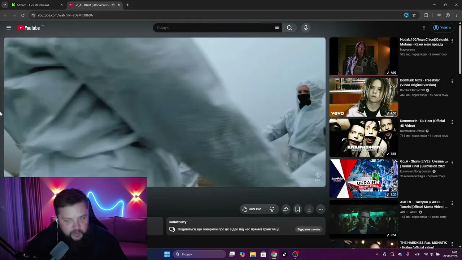Click the address bar URL
This screenshot has height=260, width=462.
coord(65,15)
